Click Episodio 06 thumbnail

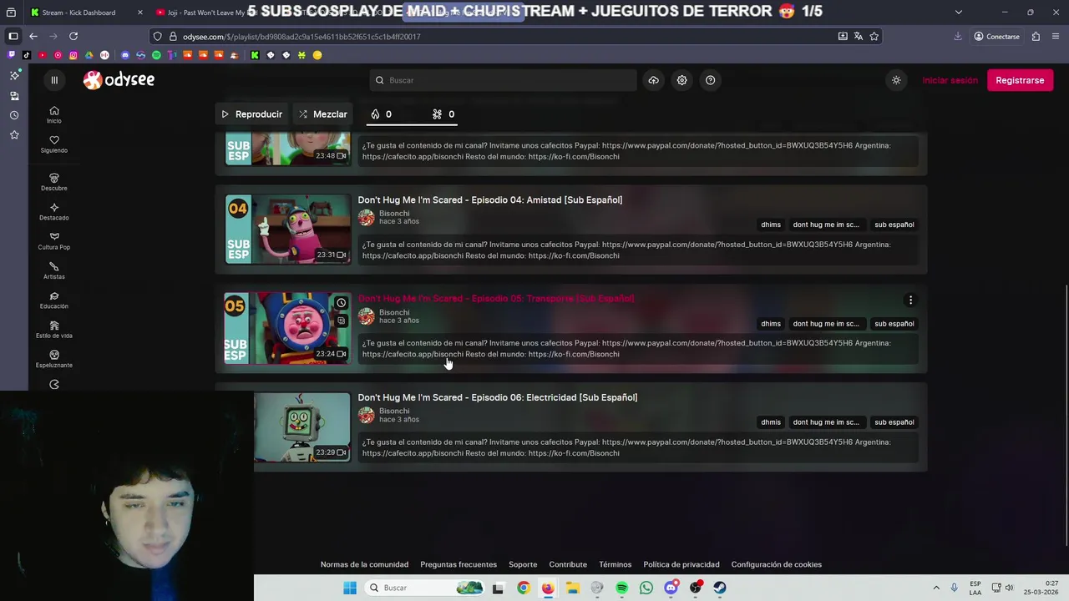(302, 427)
